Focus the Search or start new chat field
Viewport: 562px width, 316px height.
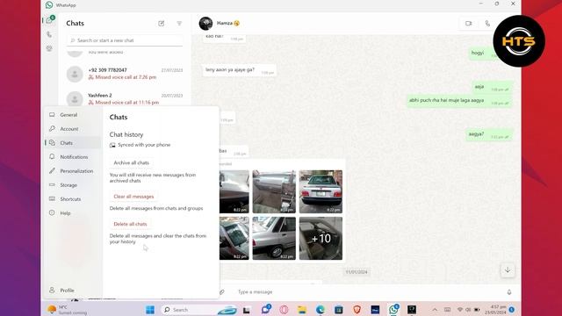125,40
